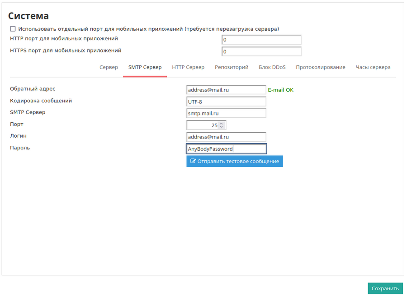Image resolution: width=407 pixels, height=297 pixels.
Task: Open the Блок DDoS tab
Action: 272,67
